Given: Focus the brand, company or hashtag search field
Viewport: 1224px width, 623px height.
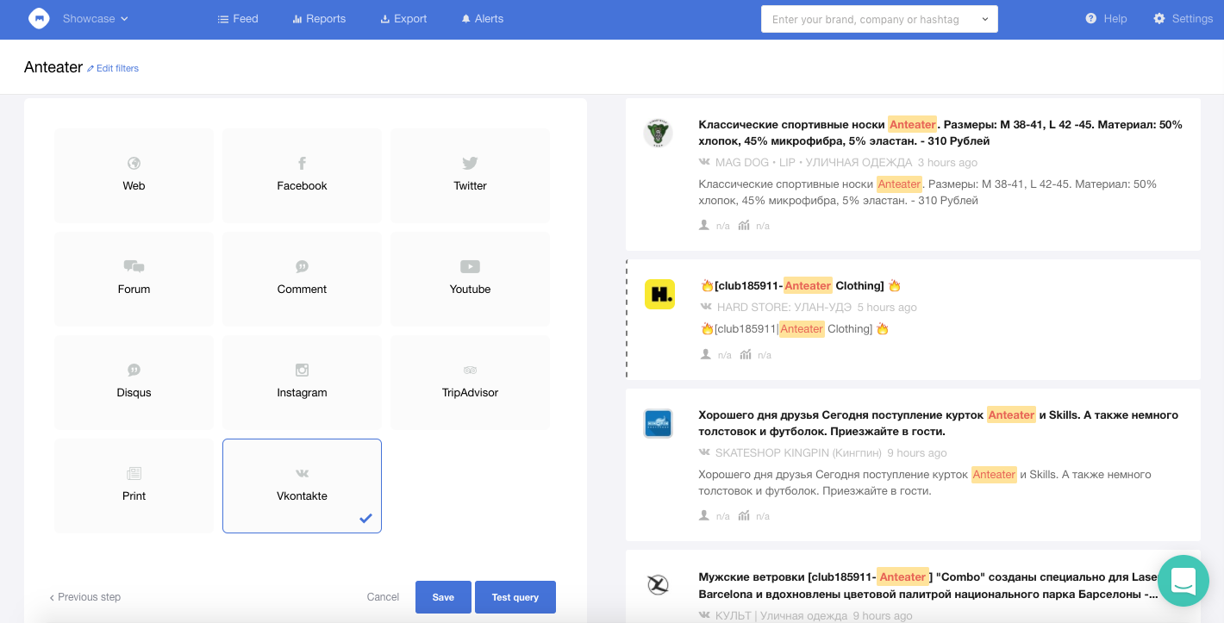Looking at the screenshot, I should tap(879, 19).
